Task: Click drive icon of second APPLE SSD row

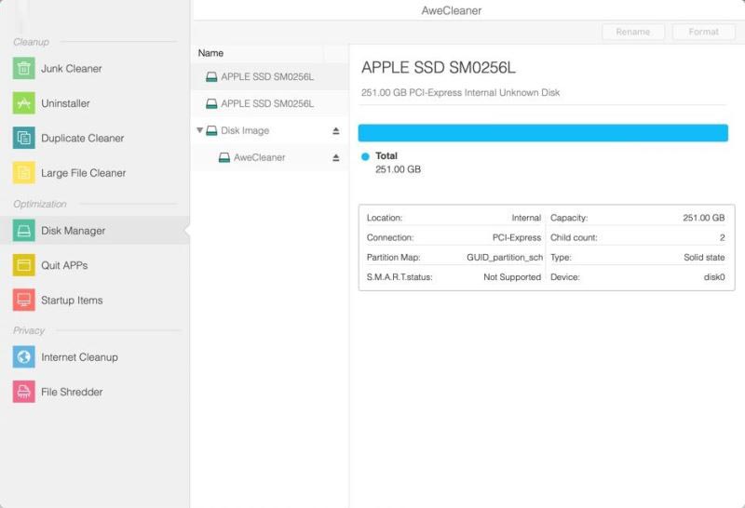Action: click(211, 103)
